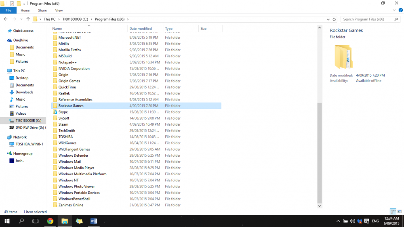Switch to Details view icon in status bar
This screenshot has height=227, width=404.
coord(393,212)
